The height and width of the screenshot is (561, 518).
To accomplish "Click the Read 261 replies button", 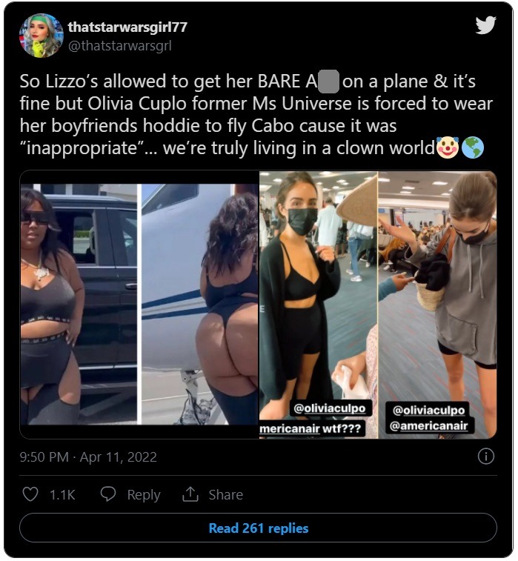I will (x=259, y=528).
